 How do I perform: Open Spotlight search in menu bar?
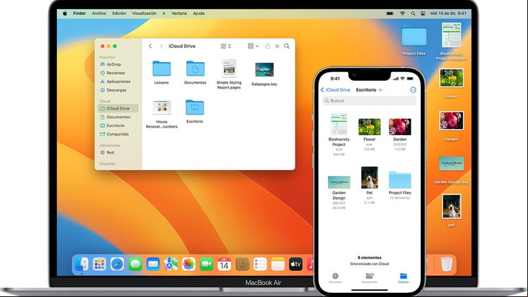coord(413,14)
